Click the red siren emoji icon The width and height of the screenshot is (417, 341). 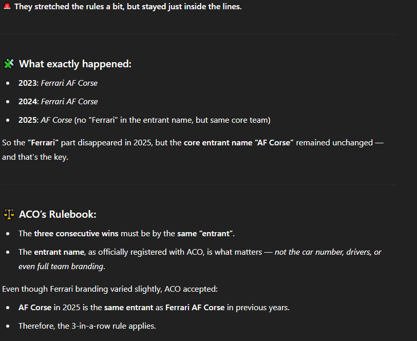coord(7,6)
